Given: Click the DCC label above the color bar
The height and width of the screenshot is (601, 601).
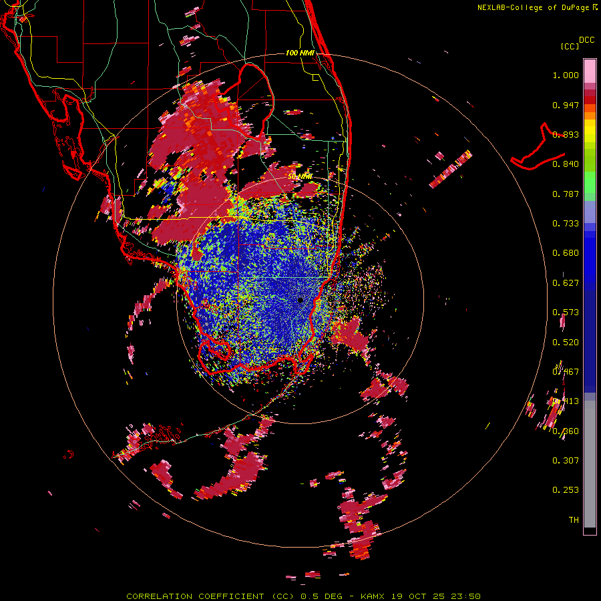Looking at the screenshot, I should click(x=586, y=40).
